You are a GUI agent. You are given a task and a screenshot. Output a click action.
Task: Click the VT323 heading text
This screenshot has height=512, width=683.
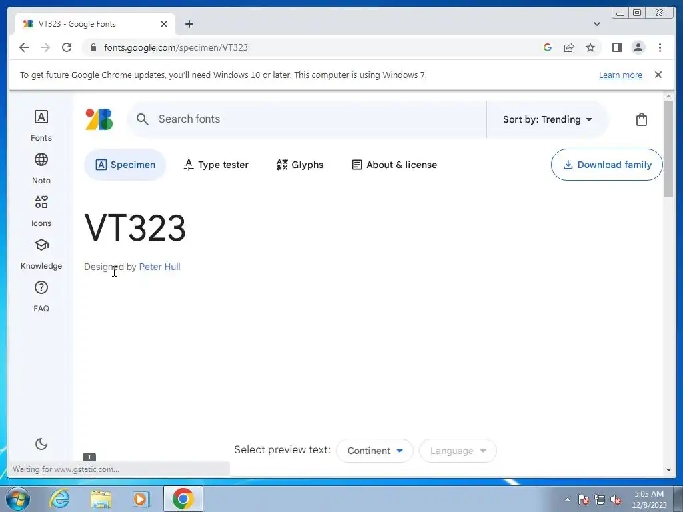click(135, 228)
